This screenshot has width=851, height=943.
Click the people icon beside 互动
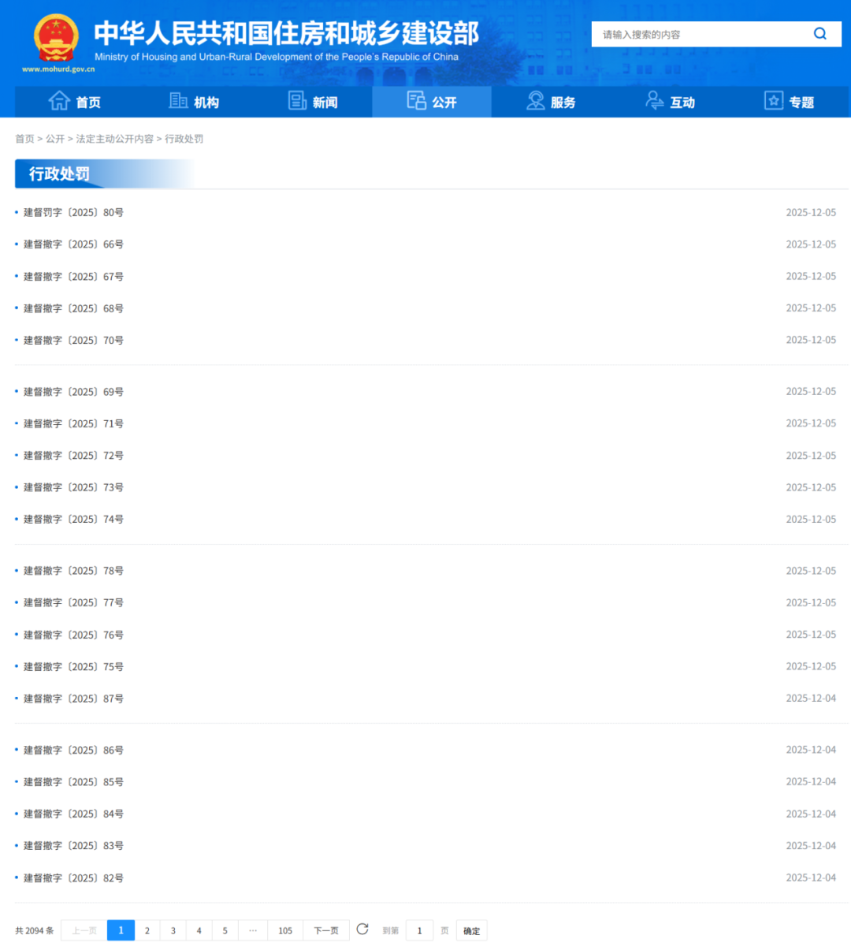[654, 101]
